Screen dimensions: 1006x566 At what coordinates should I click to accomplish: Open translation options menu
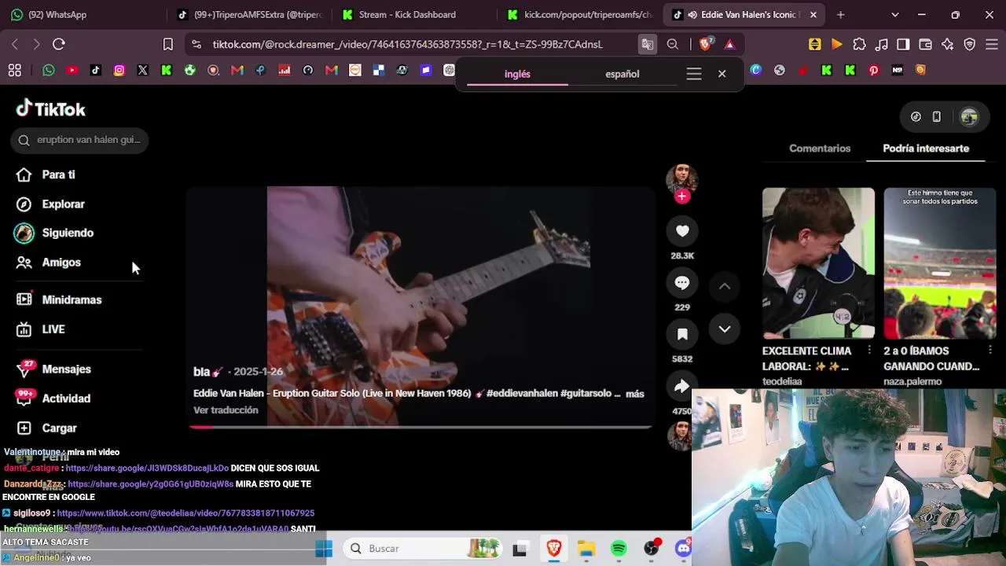tap(693, 74)
